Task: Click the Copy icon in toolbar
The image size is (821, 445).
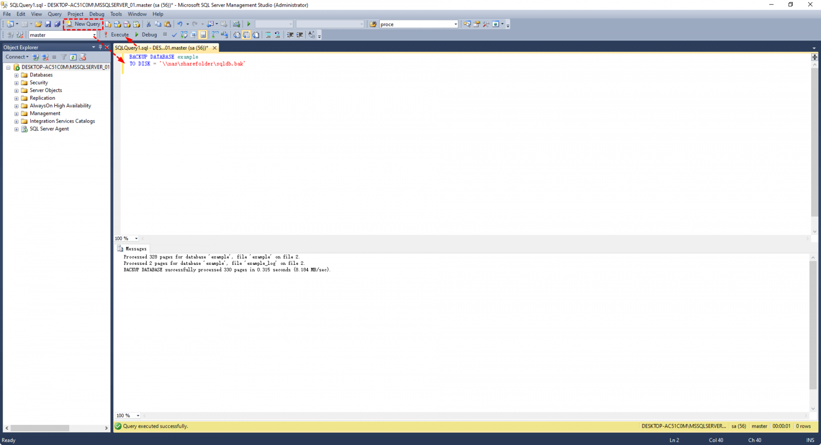Action: pos(158,24)
